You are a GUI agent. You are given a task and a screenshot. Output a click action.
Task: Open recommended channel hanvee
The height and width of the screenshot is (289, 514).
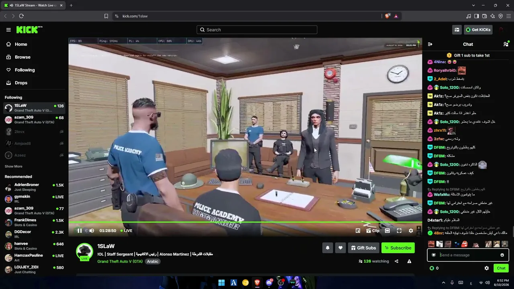click(x=34, y=246)
